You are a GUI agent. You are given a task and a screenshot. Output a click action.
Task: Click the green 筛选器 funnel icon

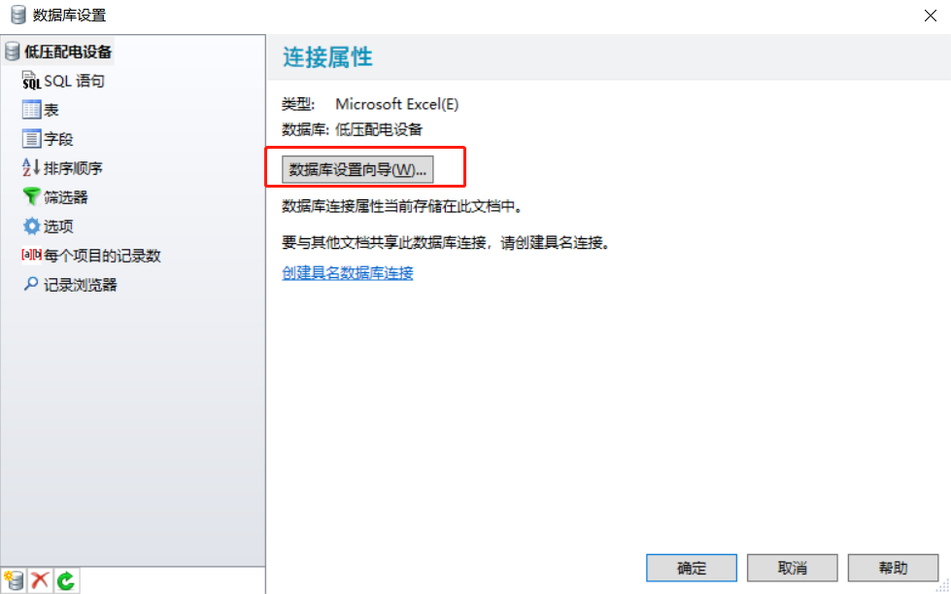[x=31, y=196]
